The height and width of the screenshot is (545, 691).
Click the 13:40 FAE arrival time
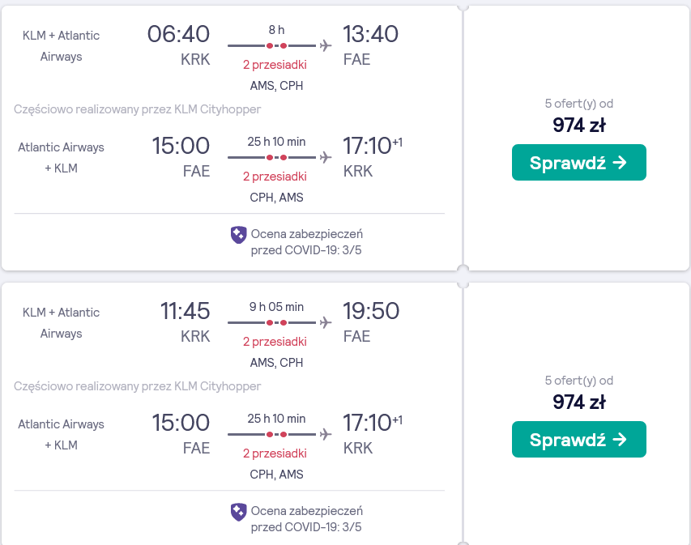(x=371, y=34)
